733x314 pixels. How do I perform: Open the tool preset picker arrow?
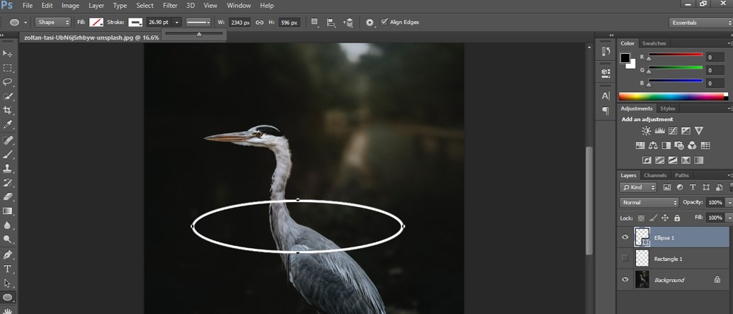[25, 23]
